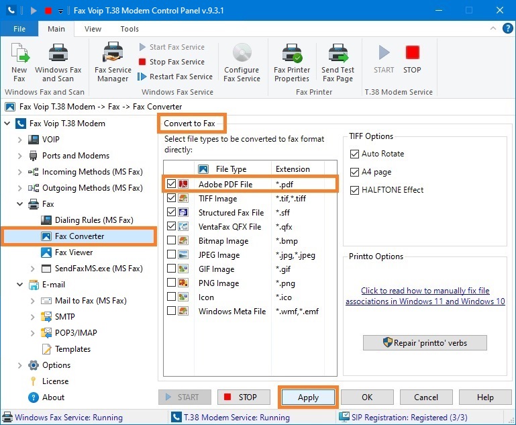Click quick access red stop icon in title bar

(x=48, y=11)
